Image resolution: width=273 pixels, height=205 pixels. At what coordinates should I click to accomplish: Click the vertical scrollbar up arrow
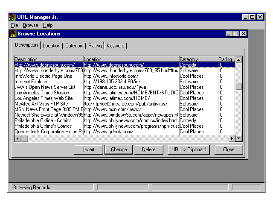click(239, 59)
